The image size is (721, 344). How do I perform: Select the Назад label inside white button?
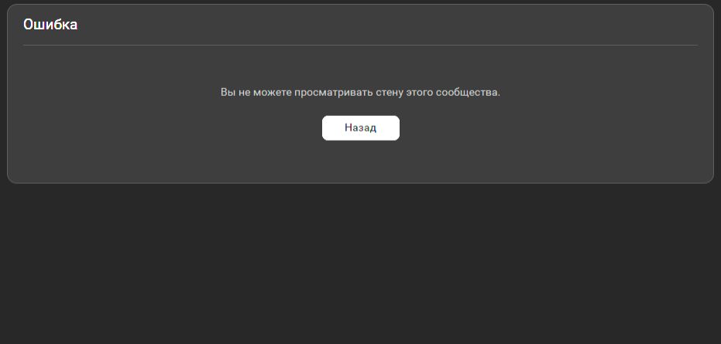(x=361, y=128)
